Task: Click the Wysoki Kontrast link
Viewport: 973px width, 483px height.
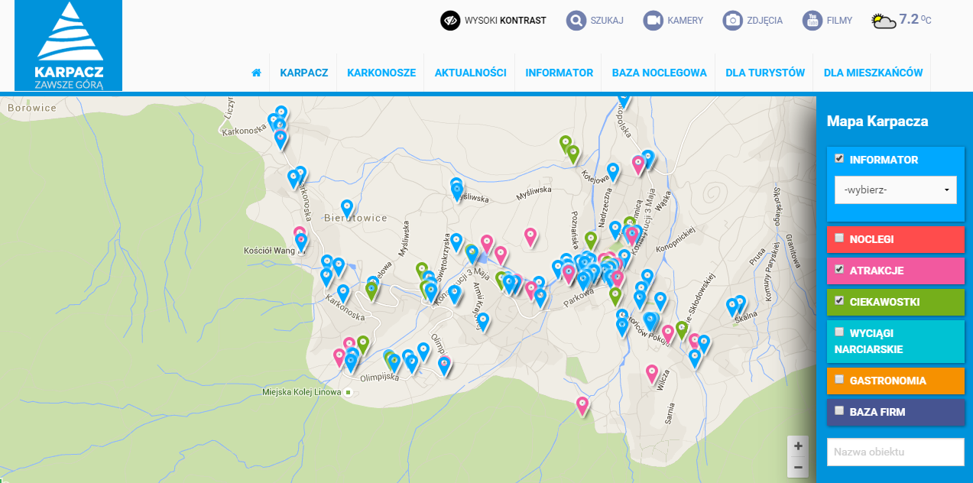Action: (x=505, y=21)
